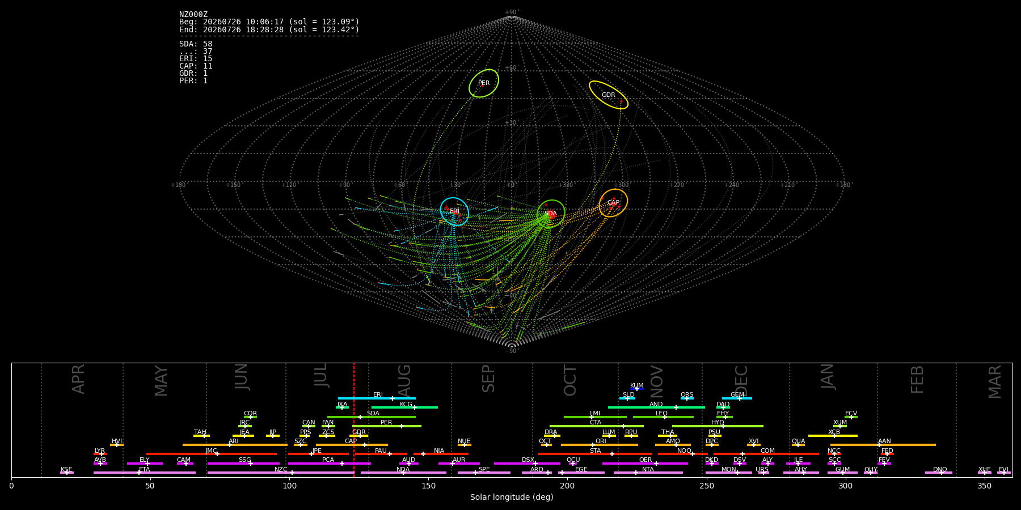Click the AND green shower bar
Image resolution: width=1021 pixels, height=510 pixels.
pyautogui.click(x=656, y=407)
